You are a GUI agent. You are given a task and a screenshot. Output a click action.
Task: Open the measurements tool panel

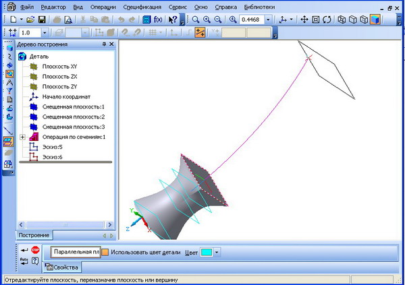pyautogui.click(x=9, y=82)
